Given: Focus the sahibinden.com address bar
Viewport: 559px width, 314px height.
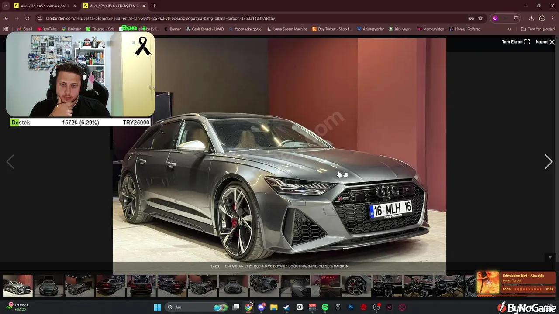Looking at the screenshot, I should (253, 18).
